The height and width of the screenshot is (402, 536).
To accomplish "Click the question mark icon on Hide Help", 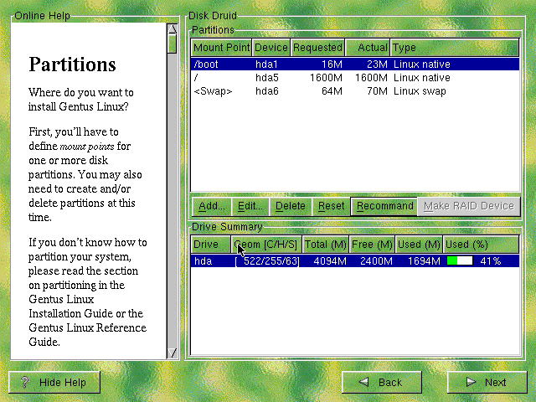I will (x=24, y=382).
